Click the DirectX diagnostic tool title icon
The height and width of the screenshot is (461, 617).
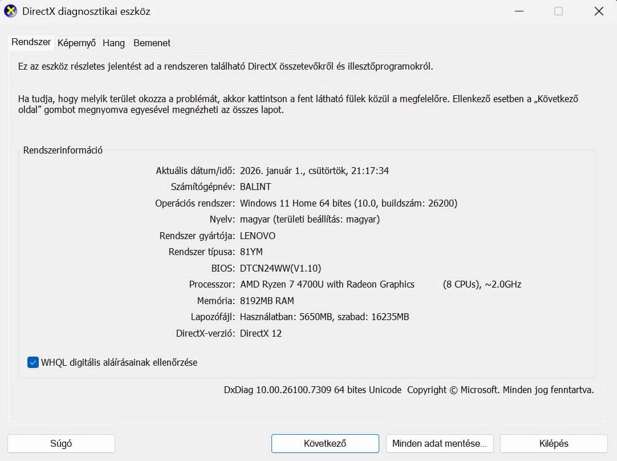point(11,11)
